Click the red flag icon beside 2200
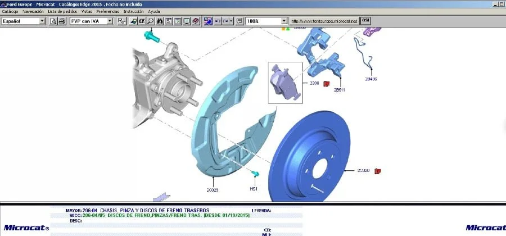506x236 pixels. pyautogui.click(x=326, y=84)
